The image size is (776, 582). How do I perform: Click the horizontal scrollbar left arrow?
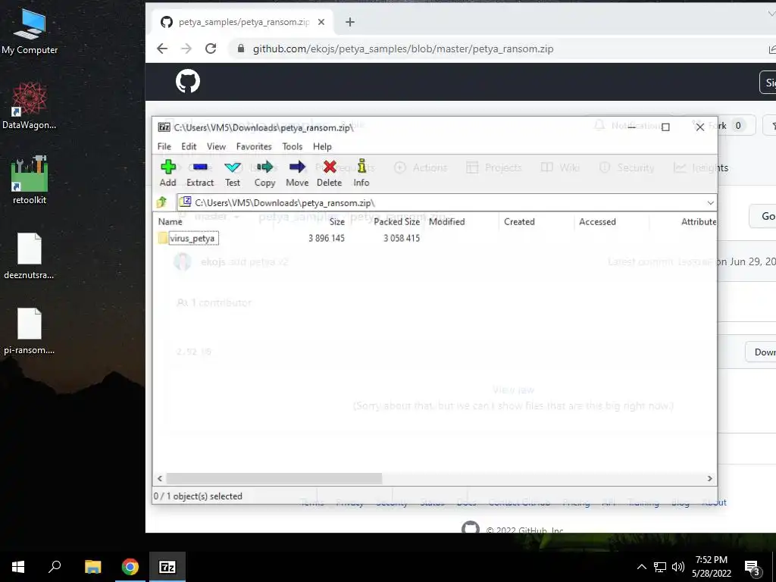[159, 479]
